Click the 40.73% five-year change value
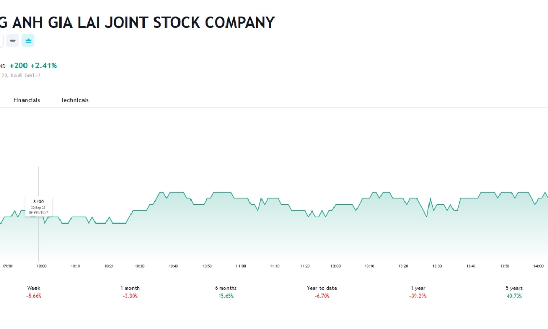 click(514, 296)
